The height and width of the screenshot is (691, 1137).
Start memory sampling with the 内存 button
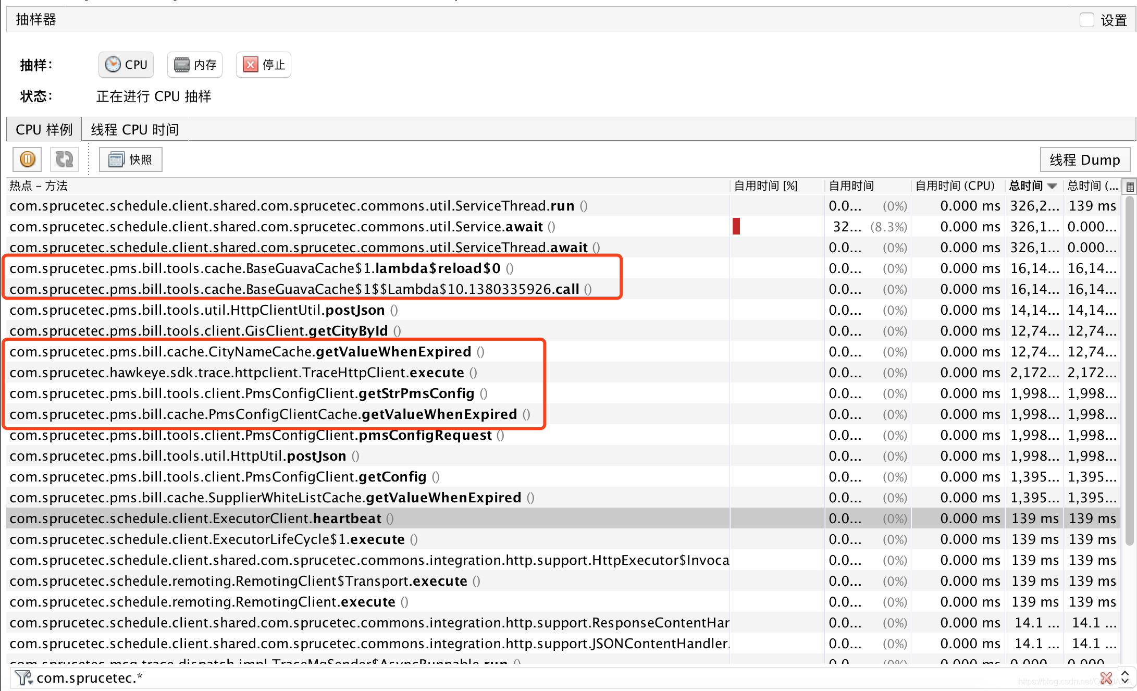click(x=195, y=65)
